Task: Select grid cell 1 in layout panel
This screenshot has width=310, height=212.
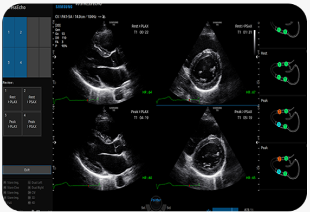Action: tap(9, 32)
